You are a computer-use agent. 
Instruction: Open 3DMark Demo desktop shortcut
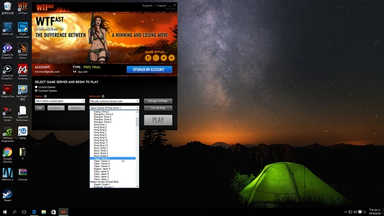tap(23, 51)
